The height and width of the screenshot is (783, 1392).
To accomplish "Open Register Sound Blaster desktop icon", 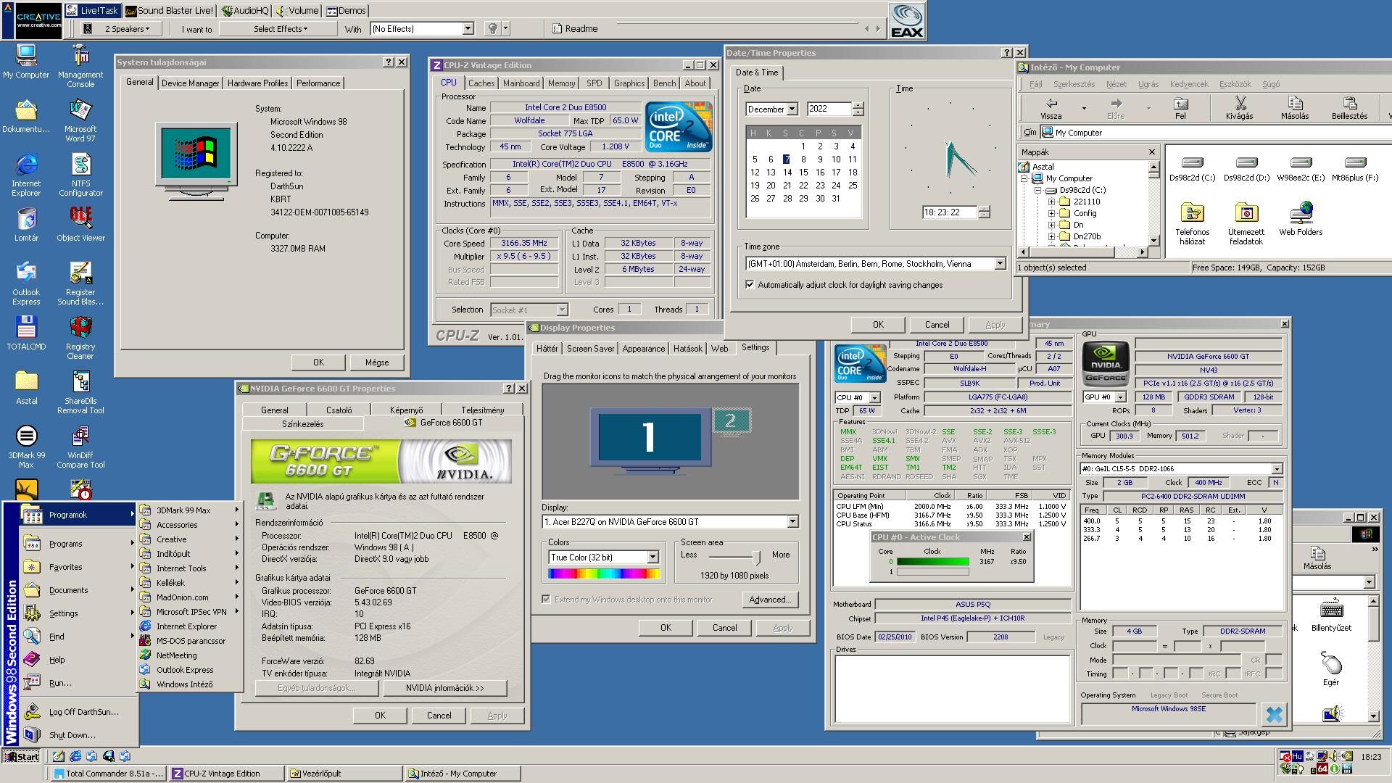I will (x=80, y=283).
